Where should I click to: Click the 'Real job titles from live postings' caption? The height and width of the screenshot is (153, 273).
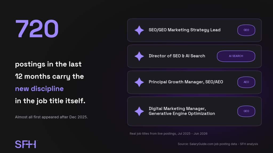pyautogui.click(x=168, y=134)
